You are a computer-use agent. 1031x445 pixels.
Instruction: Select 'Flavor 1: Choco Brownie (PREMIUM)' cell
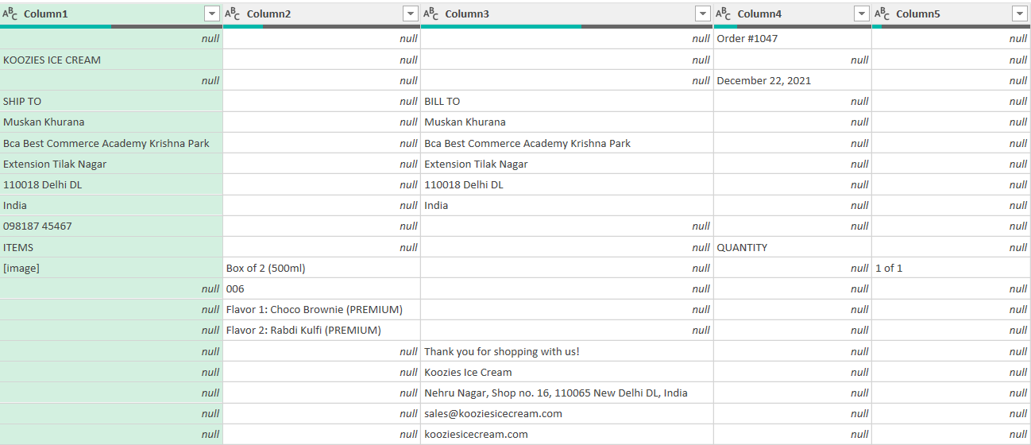(x=322, y=309)
